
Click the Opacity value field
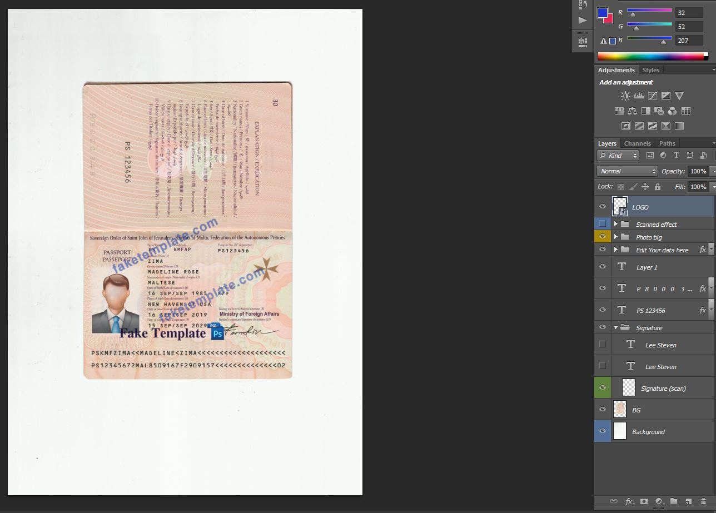(698, 171)
